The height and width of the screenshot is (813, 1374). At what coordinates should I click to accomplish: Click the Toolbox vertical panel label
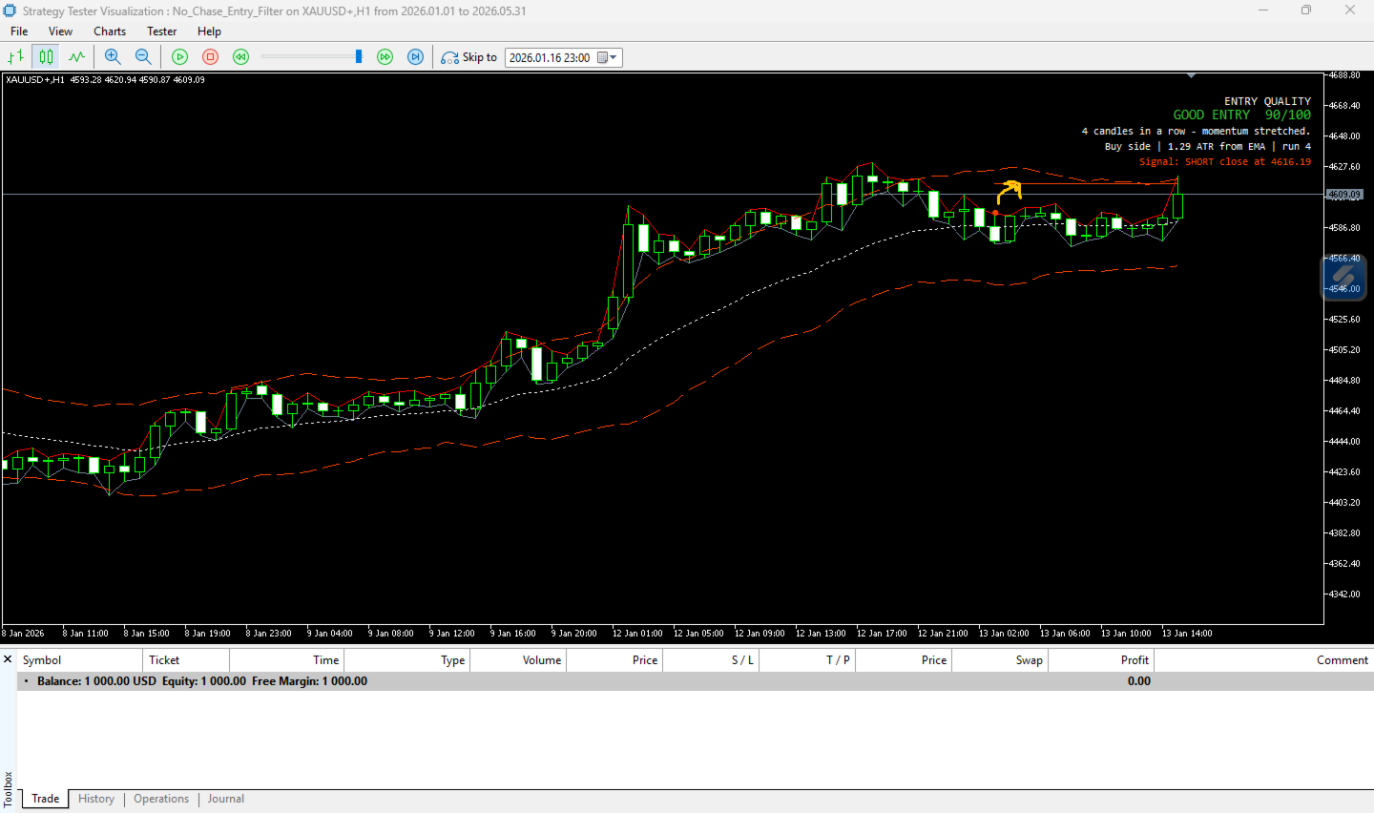pyautogui.click(x=8, y=788)
